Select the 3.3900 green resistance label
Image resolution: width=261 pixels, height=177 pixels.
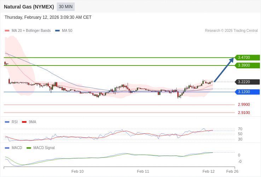pos(247,65)
